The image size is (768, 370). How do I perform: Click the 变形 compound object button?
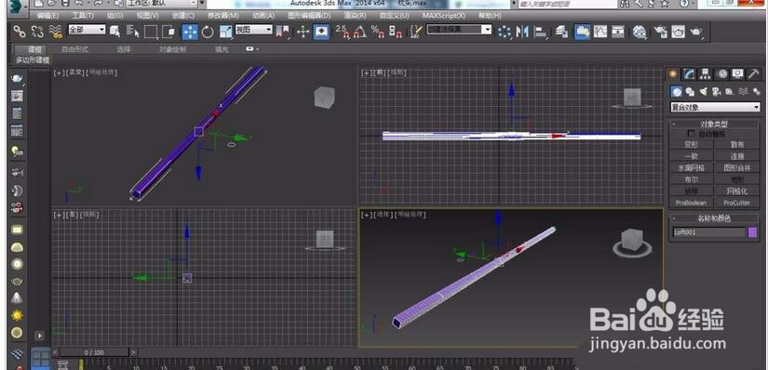coord(692,144)
